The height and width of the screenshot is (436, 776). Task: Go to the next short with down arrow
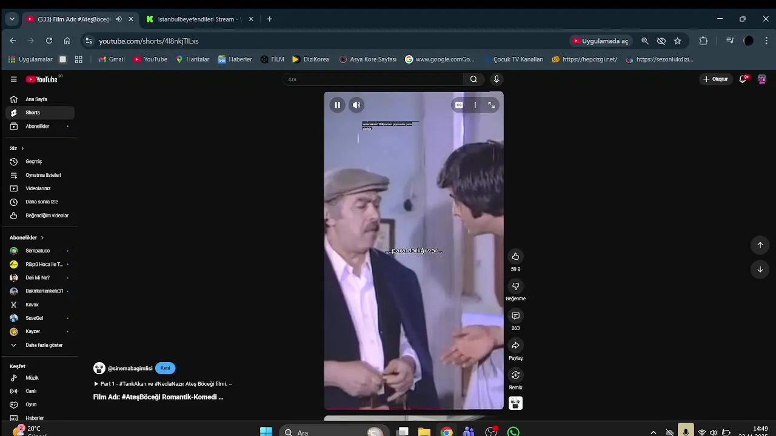pyautogui.click(x=760, y=269)
